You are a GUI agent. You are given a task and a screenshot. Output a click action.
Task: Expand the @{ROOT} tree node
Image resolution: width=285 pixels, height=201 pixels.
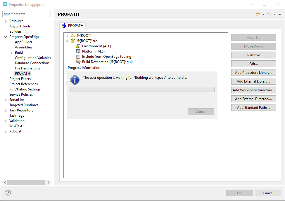tap(67, 35)
